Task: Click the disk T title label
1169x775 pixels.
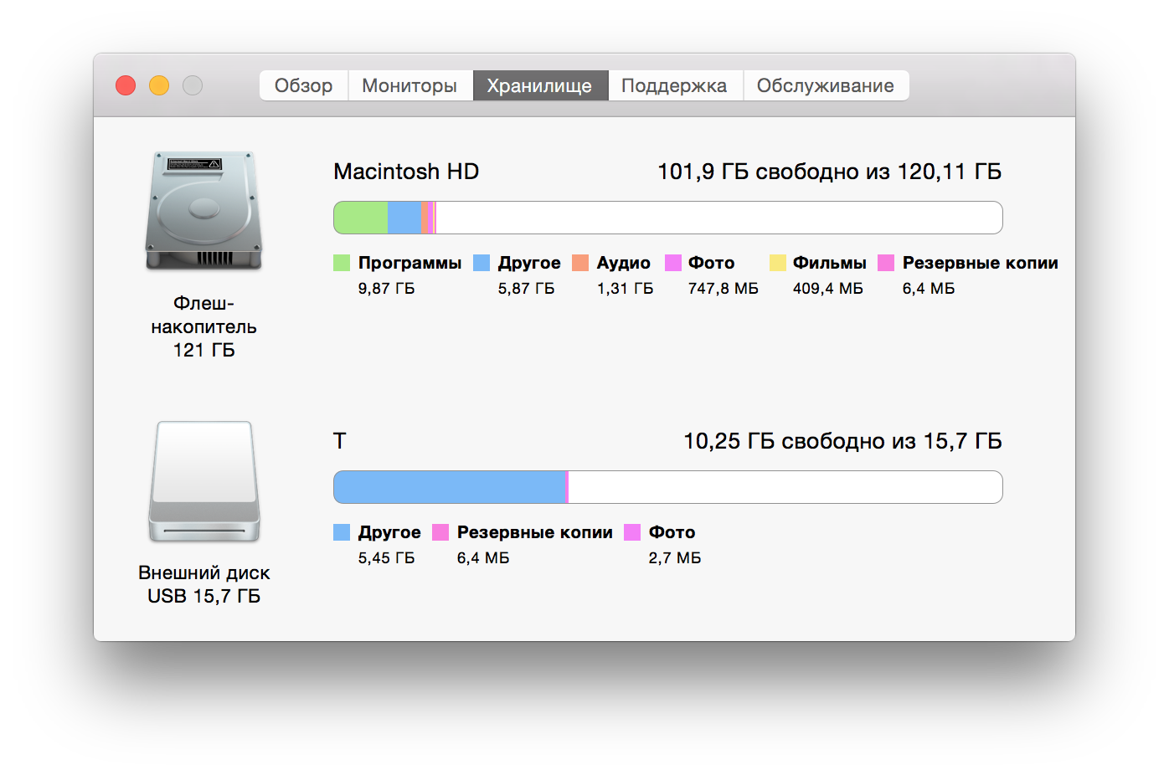Action: point(338,441)
